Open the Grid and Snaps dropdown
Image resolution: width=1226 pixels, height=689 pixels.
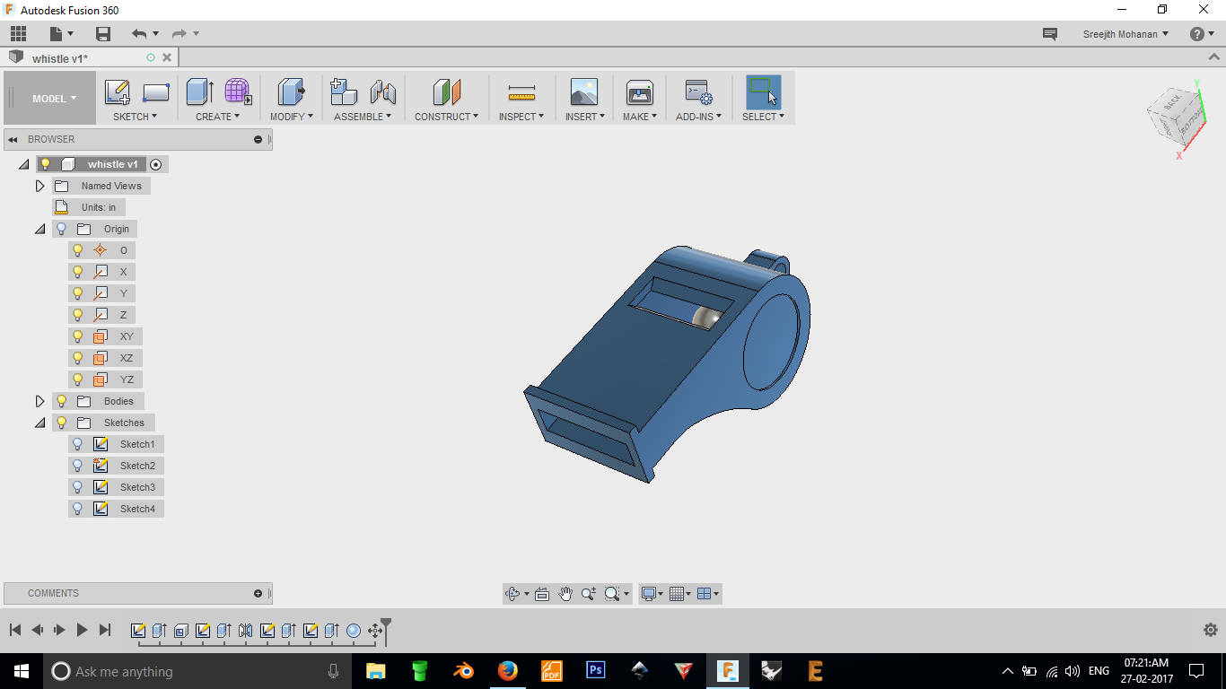click(x=679, y=594)
